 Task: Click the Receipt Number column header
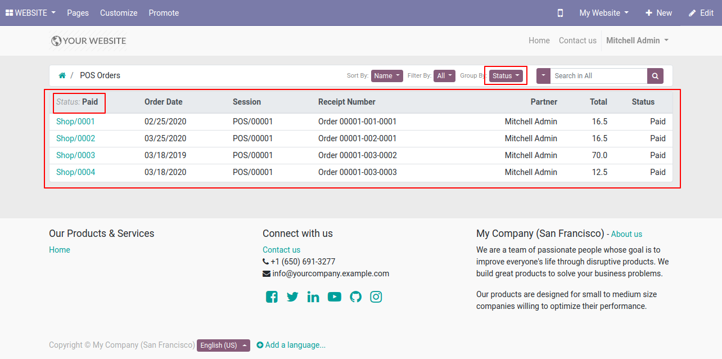(x=347, y=102)
